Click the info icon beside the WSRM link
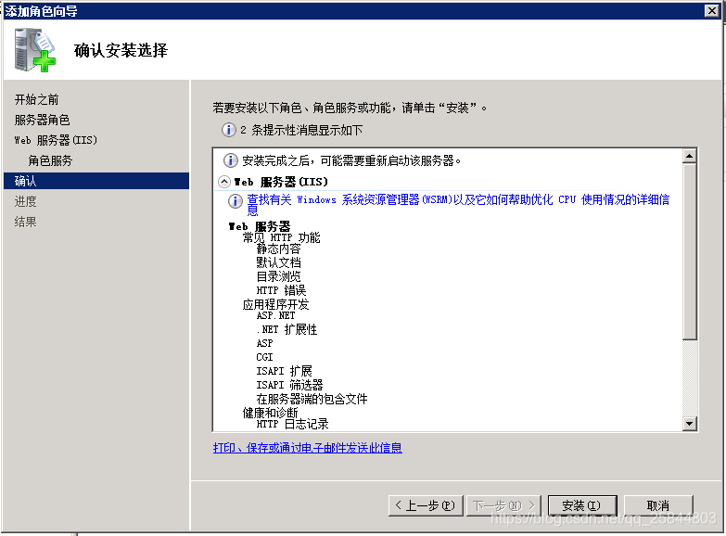The width and height of the screenshot is (726, 536). 236,201
